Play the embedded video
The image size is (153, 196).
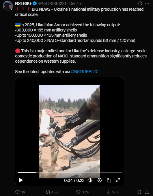tap(21, 180)
